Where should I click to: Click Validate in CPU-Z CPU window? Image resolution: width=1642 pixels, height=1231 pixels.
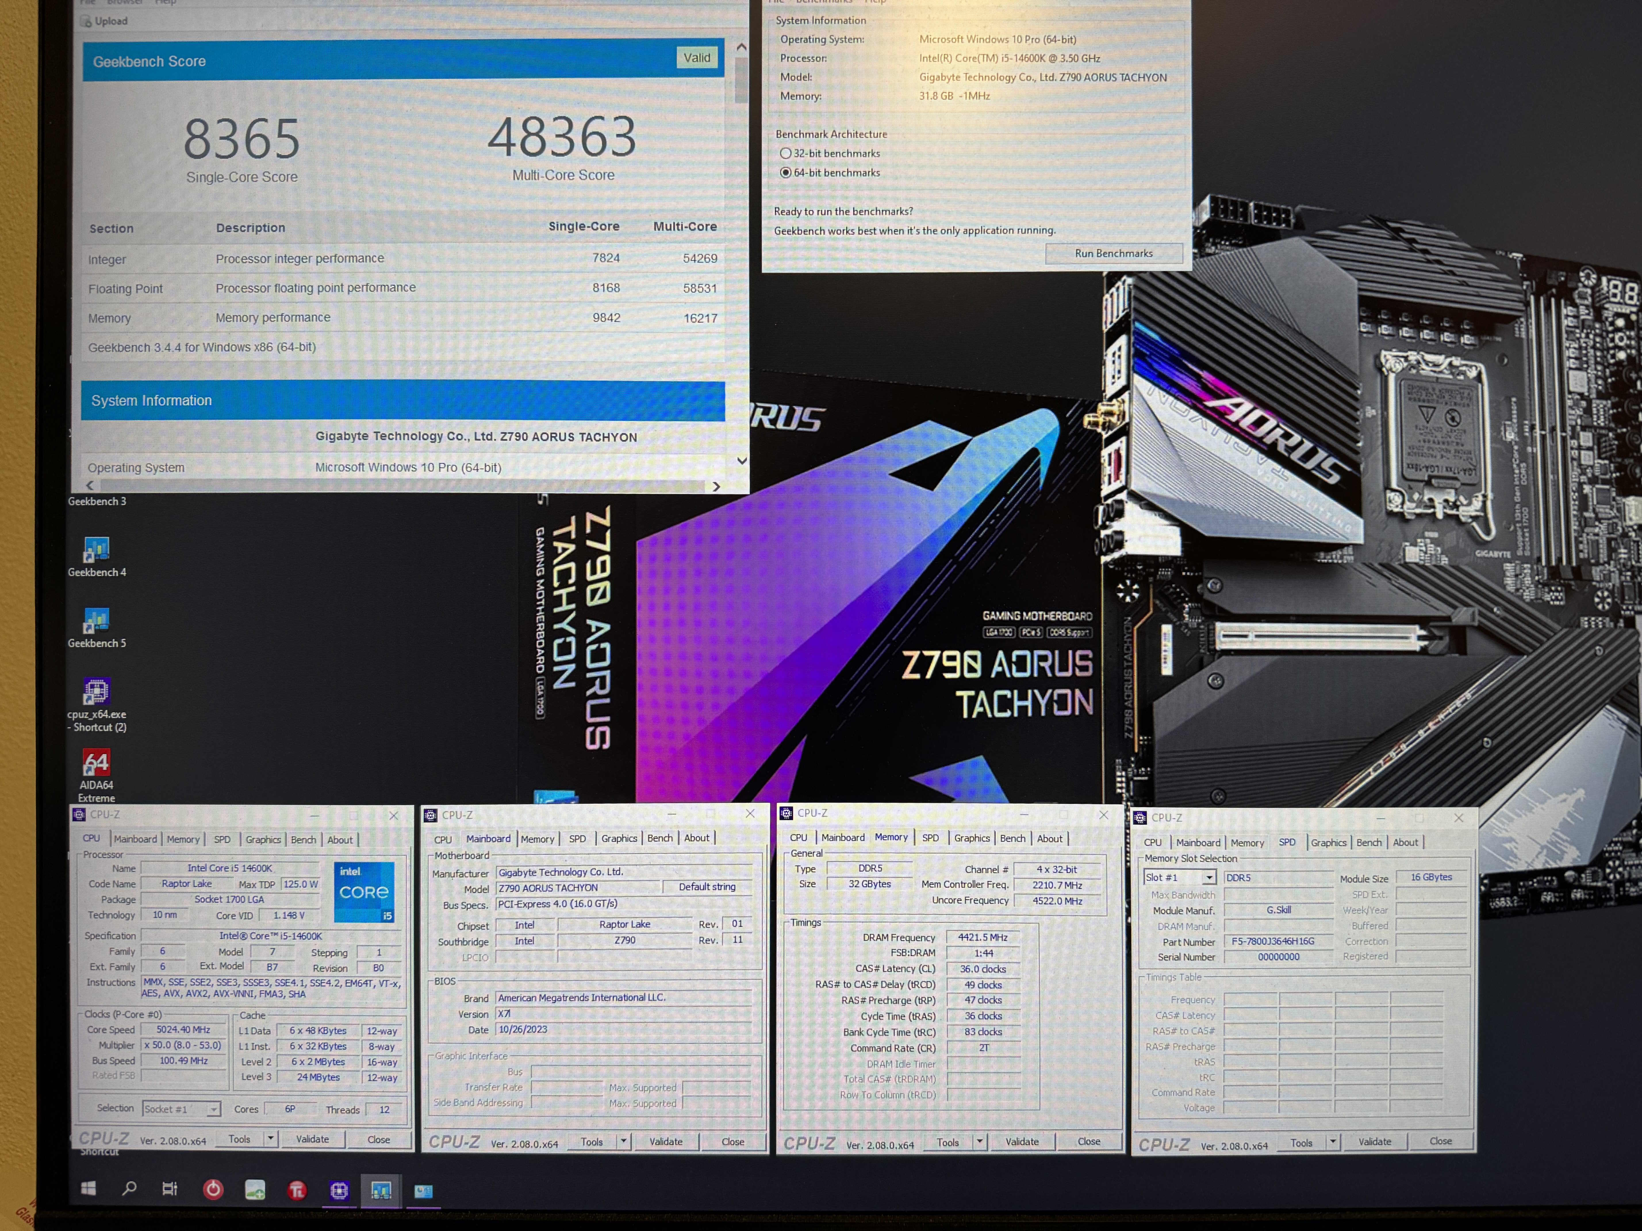point(312,1139)
